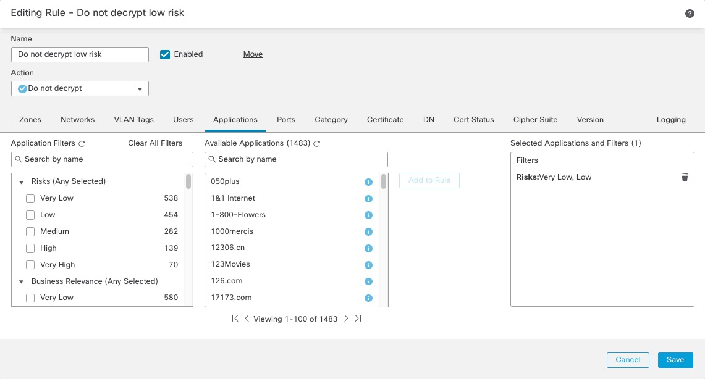This screenshot has height=379, width=705.
Task: Clear All Filters
Action: tap(155, 143)
